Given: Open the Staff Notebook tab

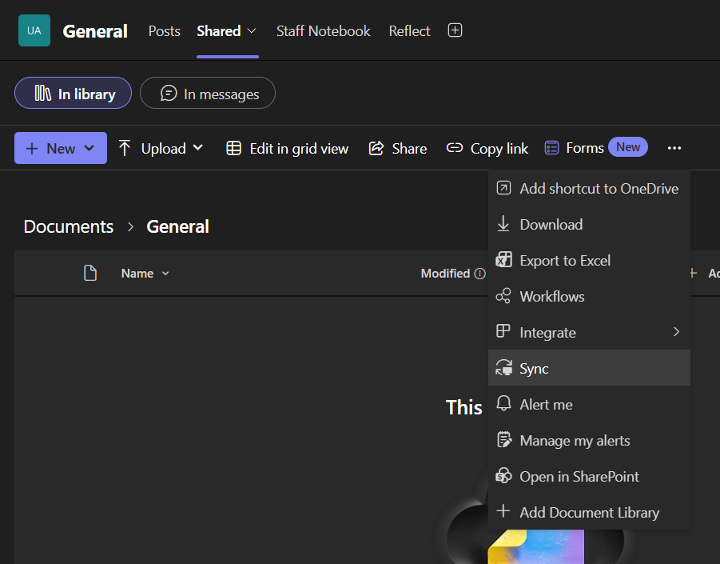Looking at the screenshot, I should click(323, 30).
